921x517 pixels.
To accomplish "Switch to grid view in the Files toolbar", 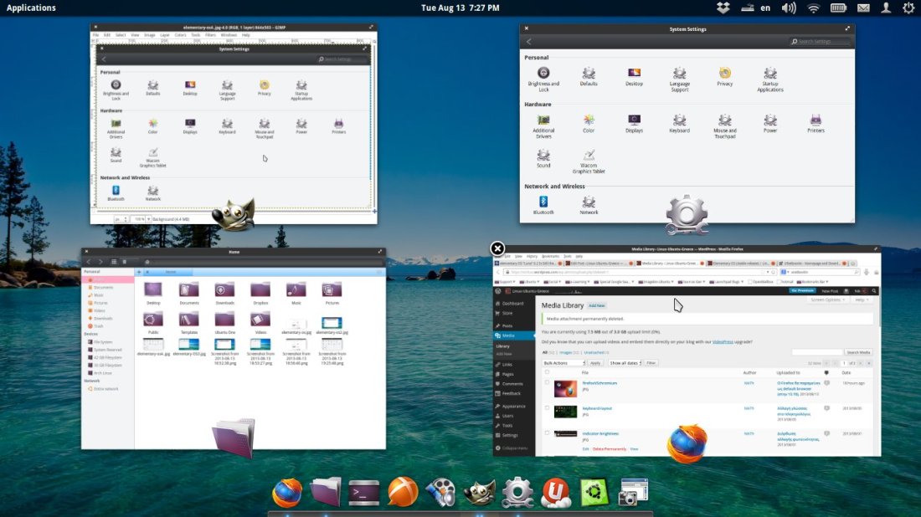I will click(114, 260).
